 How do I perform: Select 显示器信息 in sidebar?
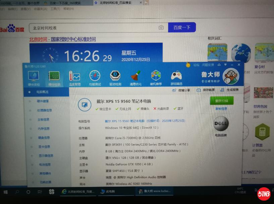pos(46,156)
